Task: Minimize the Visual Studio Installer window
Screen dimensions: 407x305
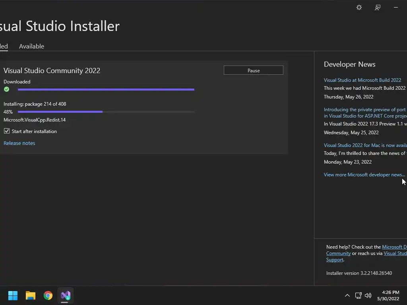Action: (396, 8)
